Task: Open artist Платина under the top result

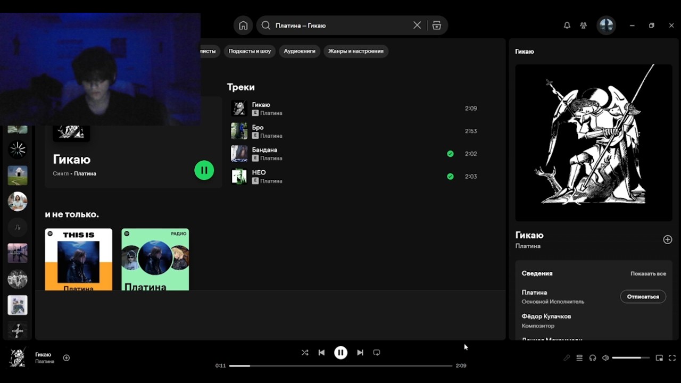Action: coord(85,173)
